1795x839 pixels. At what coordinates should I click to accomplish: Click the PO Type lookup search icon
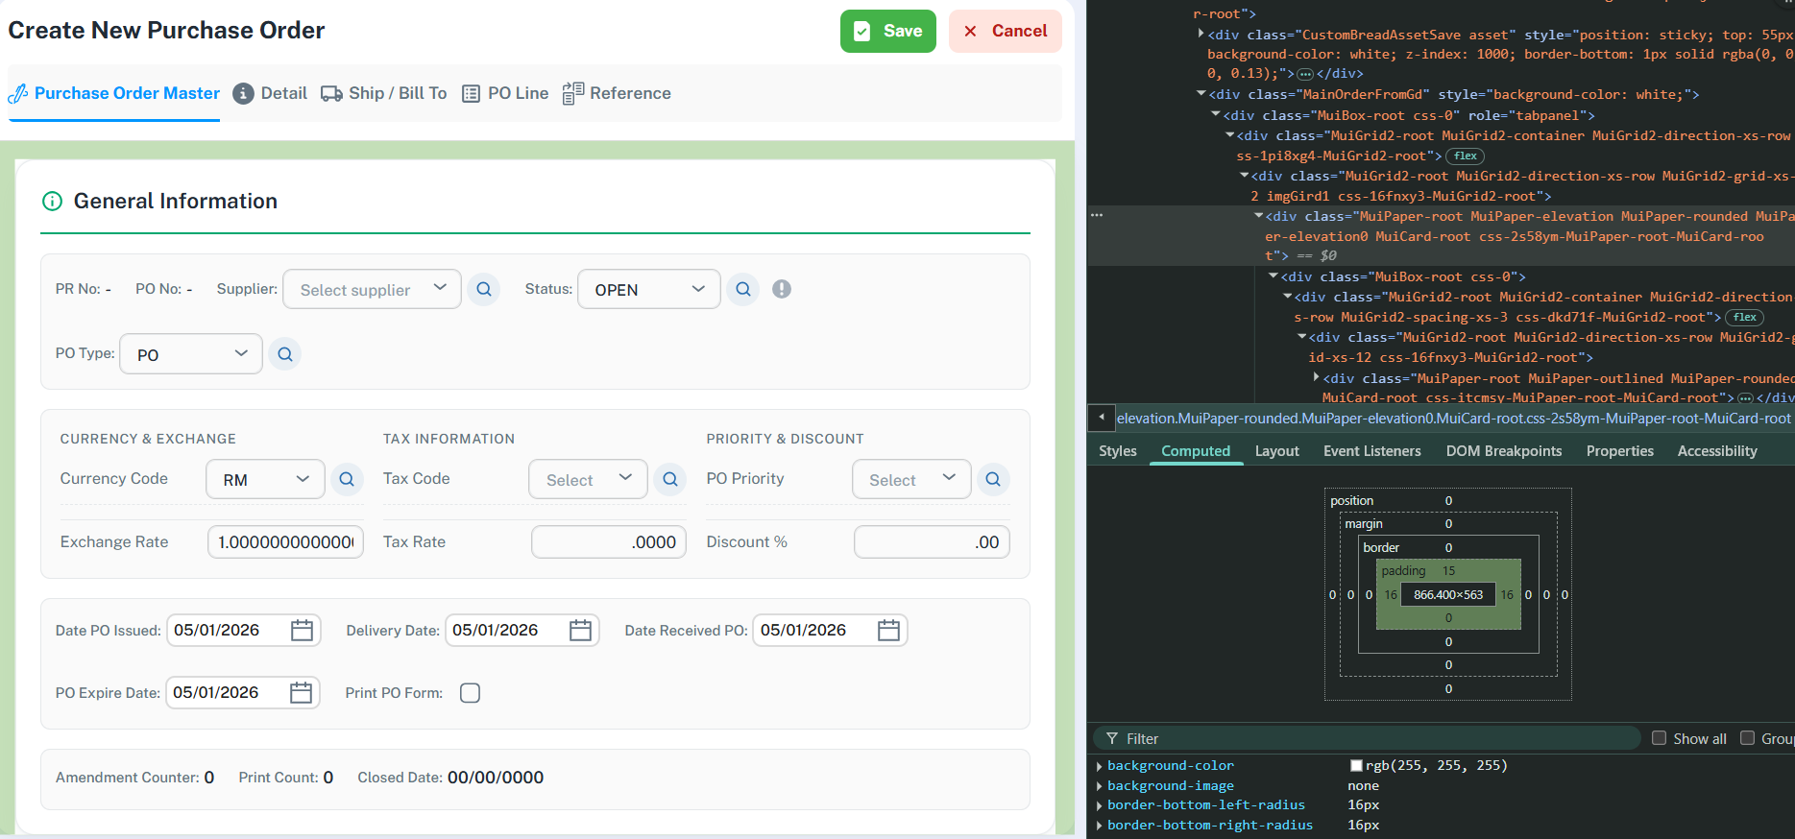pyautogui.click(x=285, y=354)
